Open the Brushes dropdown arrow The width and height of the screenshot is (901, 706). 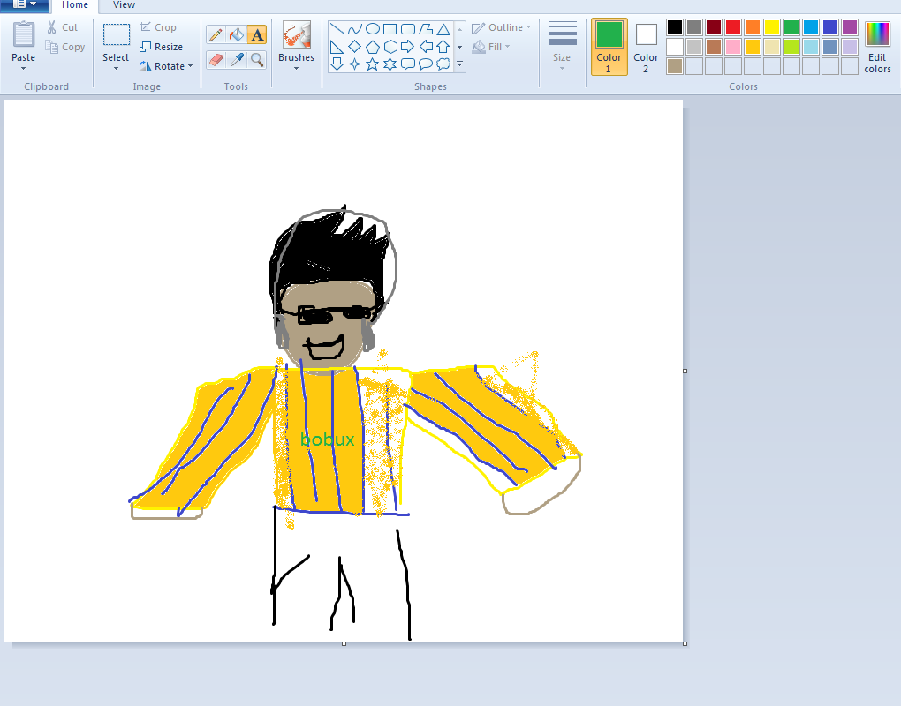pyautogui.click(x=297, y=69)
